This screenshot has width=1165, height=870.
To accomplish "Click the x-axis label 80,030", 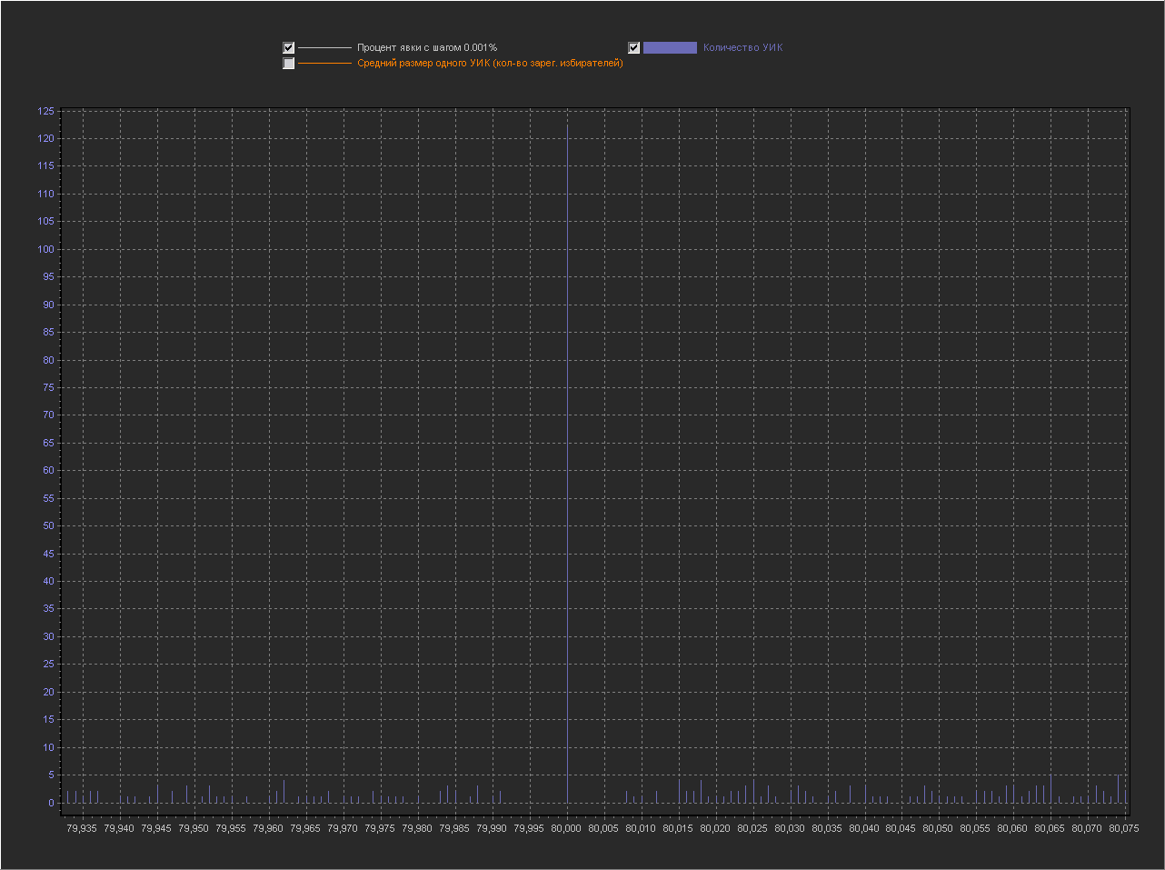I will coord(790,828).
